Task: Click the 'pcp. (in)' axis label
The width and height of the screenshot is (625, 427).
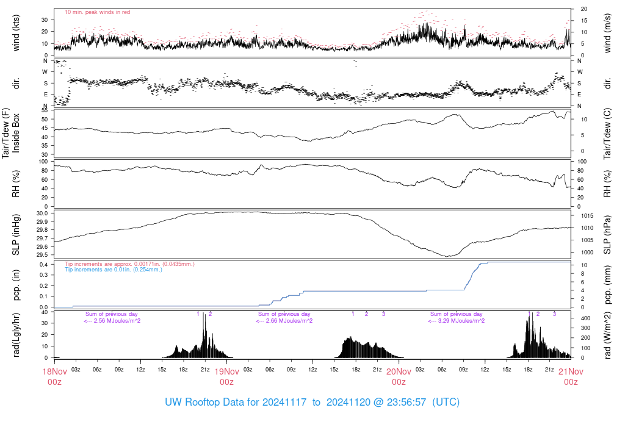Action: [x=16, y=285]
